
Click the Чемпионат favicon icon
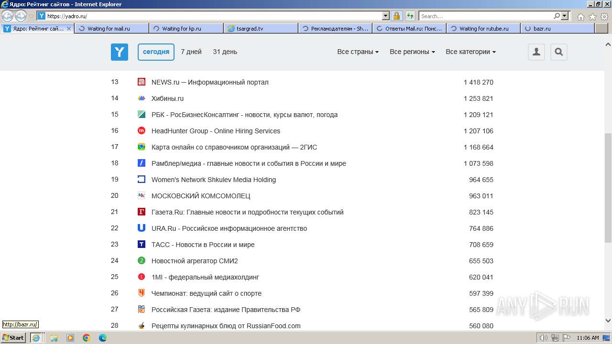pos(142,293)
